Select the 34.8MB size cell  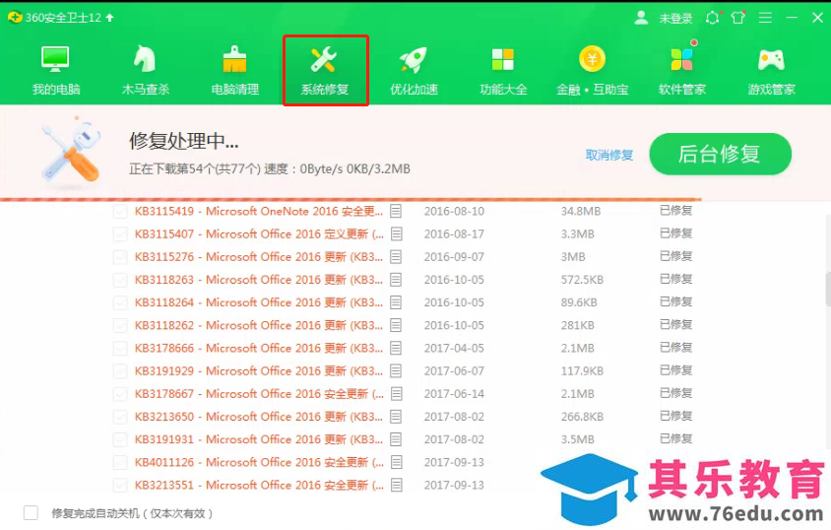coord(580,211)
